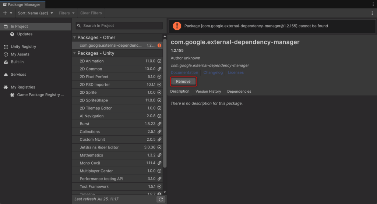Switch to the Version History tab
Screen dimensions: 377x204
[x=208, y=92]
